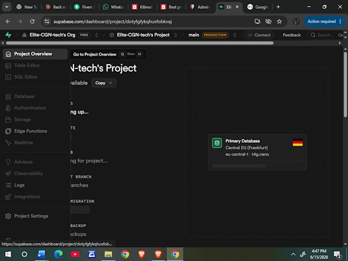The width and height of the screenshot is (348, 261).
Task: Open Word from the taskbar
Action: coord(41,254)
